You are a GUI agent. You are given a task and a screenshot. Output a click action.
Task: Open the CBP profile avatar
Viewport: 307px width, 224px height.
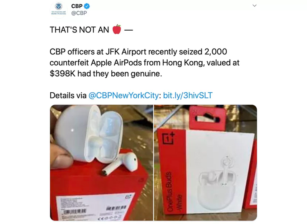click(x=59, y=9)
